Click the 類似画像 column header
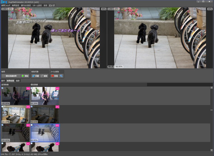 (88, 85)
